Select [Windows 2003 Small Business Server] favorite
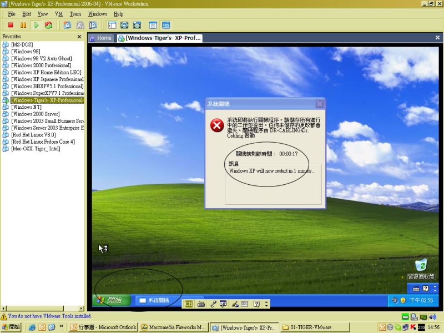The width and height of the screenshot is (444, 333). [x=47, y=120]
